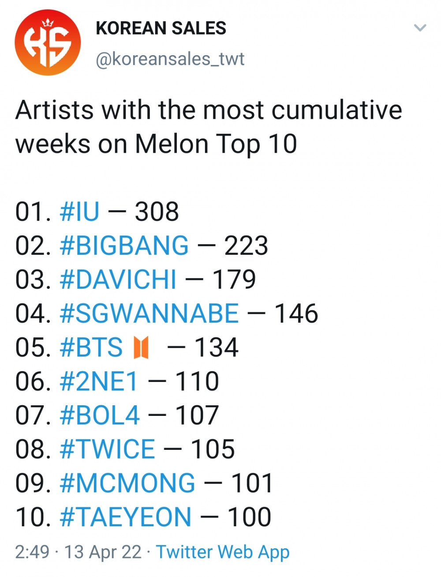This screenshot has height=577, width=441.
Task: Click the TAEYEON count 100
Action: [249, 517]
